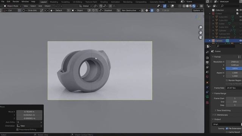
Task: Open the viewport View menu
Action: [26, 6]
